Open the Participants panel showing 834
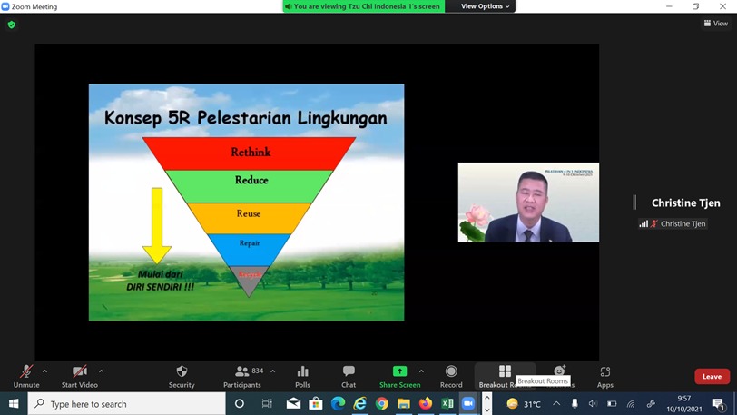 (242, 377)
